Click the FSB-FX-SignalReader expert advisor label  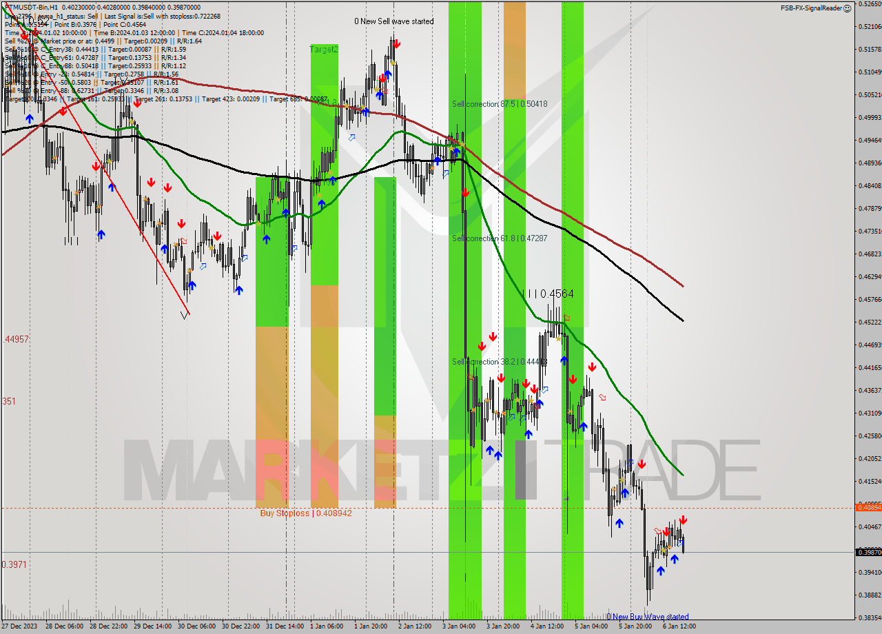pos(811,8)
